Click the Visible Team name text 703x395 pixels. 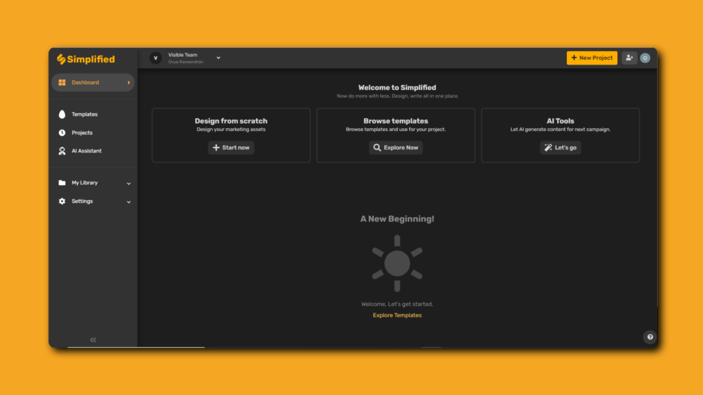[x=183, y=55]
